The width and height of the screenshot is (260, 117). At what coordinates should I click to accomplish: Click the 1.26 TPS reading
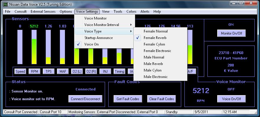point(48,26)
